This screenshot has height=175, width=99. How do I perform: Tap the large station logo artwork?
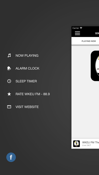pos(95,66)
